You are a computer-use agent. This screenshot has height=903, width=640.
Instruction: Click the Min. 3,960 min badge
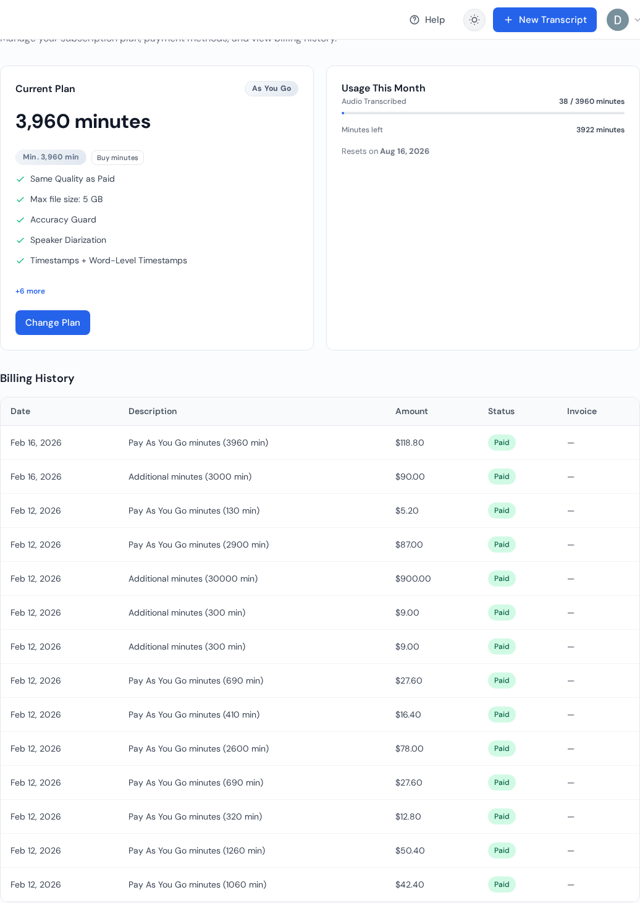[51, 157]
